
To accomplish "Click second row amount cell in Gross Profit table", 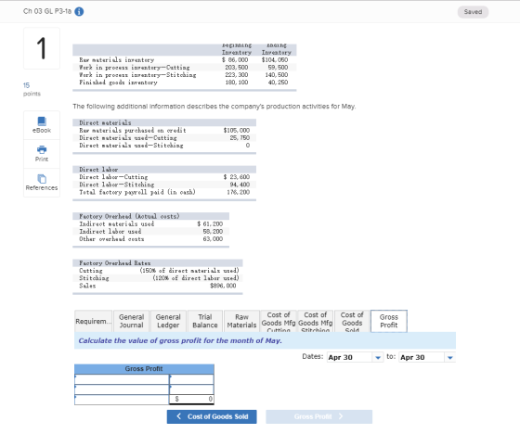I will 191,389.
